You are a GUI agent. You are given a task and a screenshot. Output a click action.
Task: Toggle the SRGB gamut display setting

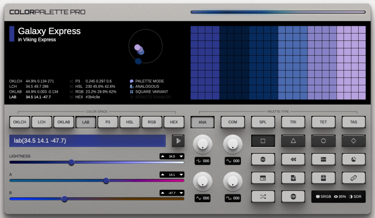coord(324,197)
